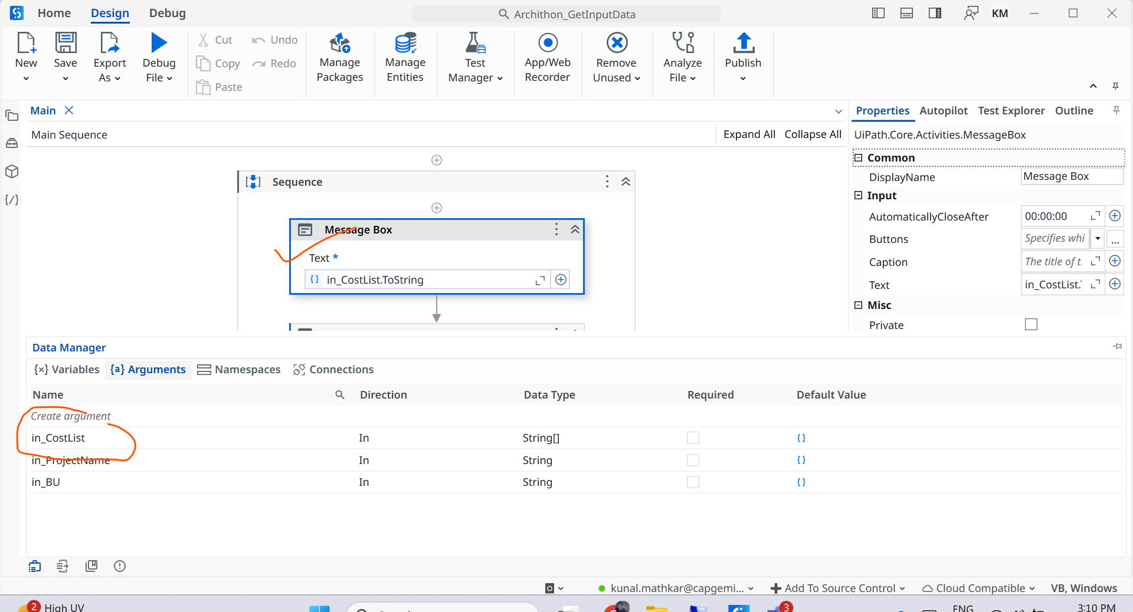Open the Buttons dropdown in Properties
The image size is (1133, 612).
tap(1098, 239)
